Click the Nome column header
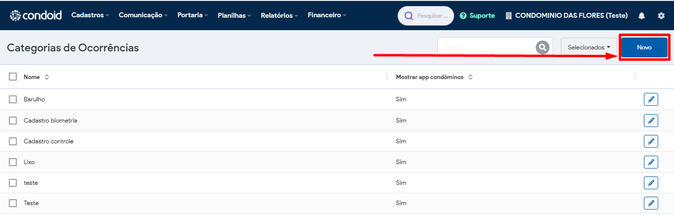This screenshot has width=674, height=215. coord(32,77)
